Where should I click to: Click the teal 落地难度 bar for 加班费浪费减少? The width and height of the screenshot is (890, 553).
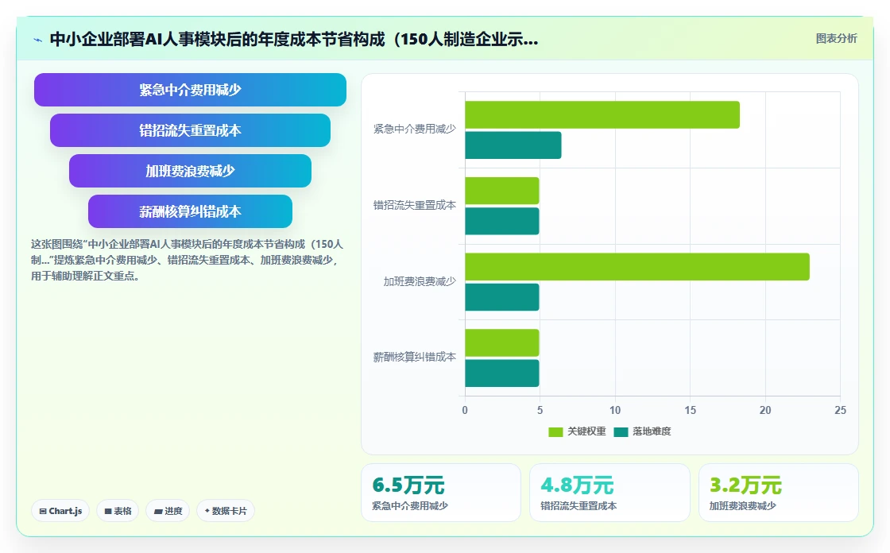(501, 297)
